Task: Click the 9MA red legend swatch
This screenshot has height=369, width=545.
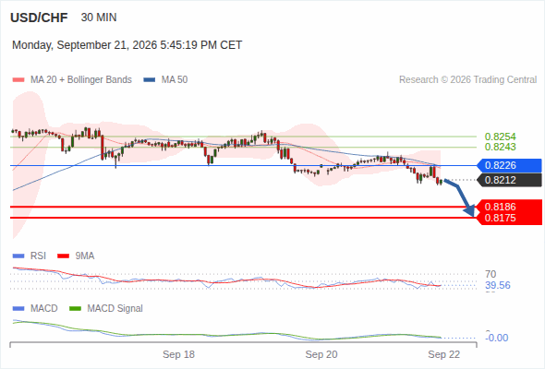Action: [x=63, y=256]
